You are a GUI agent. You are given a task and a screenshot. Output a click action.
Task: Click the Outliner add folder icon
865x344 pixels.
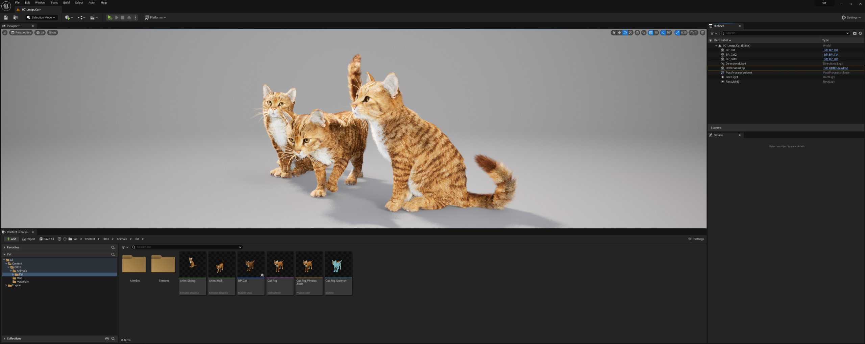(855, 33)
